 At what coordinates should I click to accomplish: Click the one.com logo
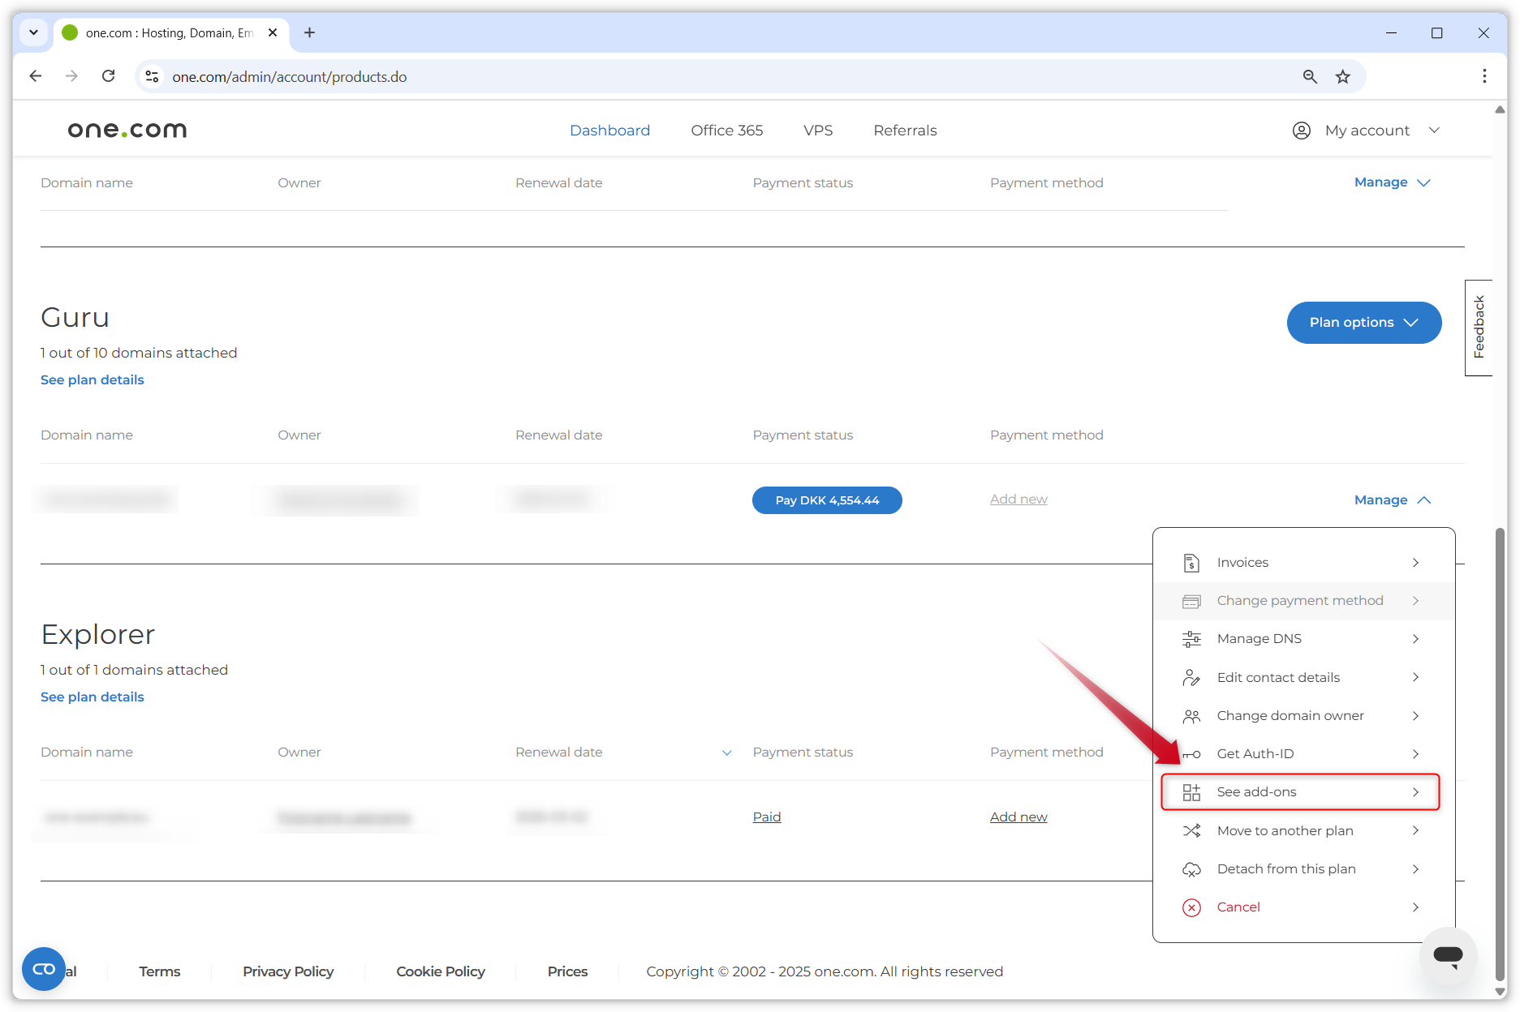click(127, 129)
